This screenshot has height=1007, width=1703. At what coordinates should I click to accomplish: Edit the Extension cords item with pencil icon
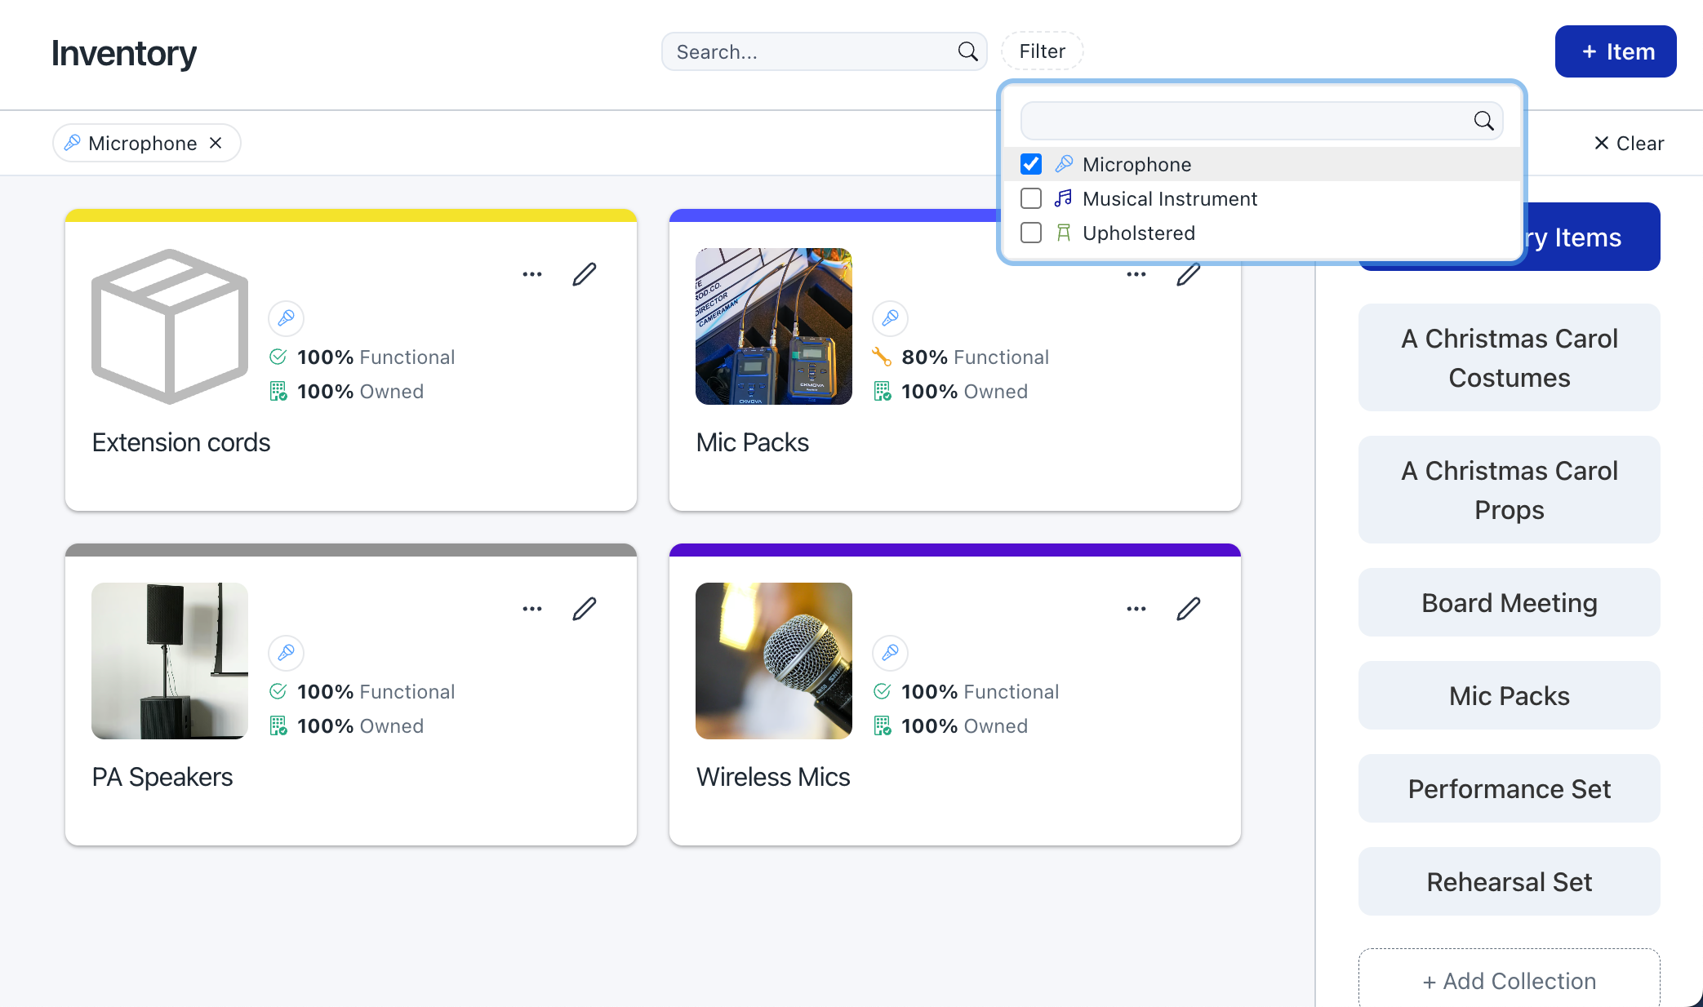tap(585, 274)
